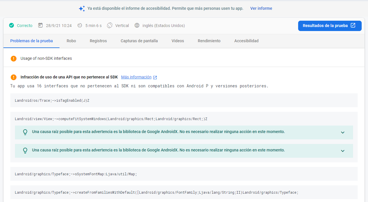
Task: Click the timer icon beside 5 min 6 s
Action: point(79,25)
